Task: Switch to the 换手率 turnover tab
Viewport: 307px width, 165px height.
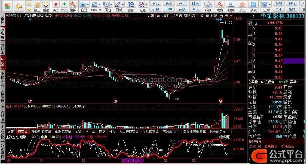Action: (90, 131)
